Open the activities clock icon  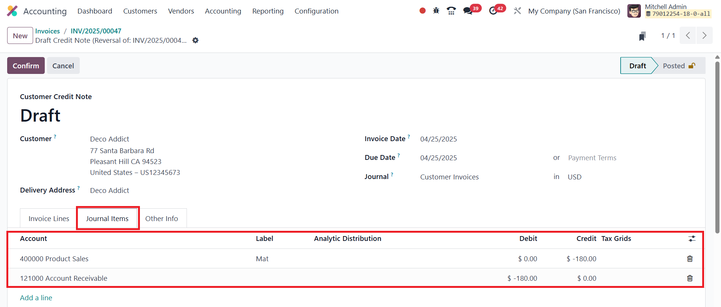tap(493, 11)
